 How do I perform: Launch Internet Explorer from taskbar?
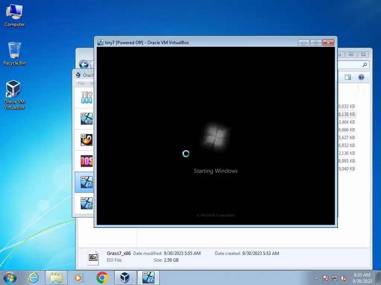coord(33,278)
